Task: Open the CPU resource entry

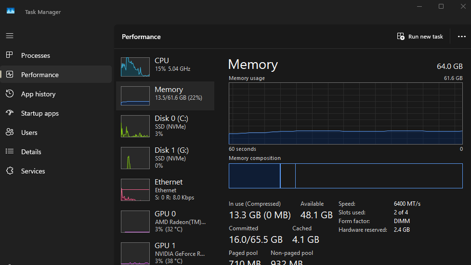Action: click(x=165, y=66)
